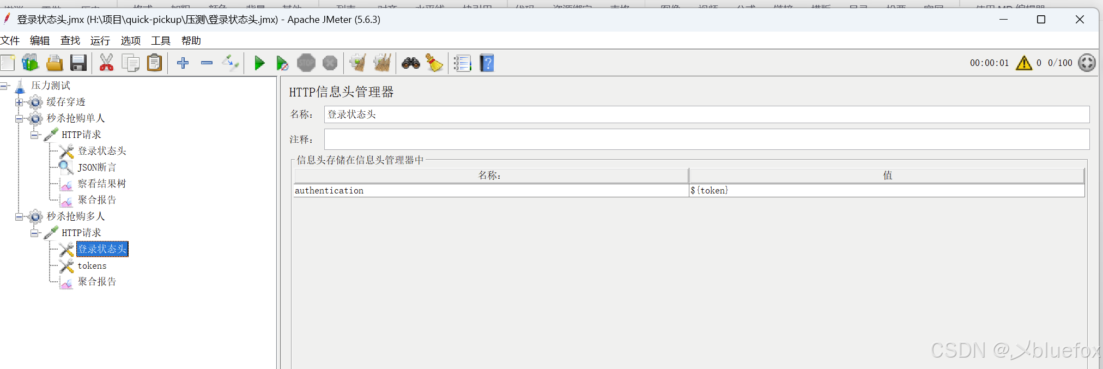Image resolution: width=1103 pixels, height=369 pixels.
Task: Click the 值 column header
Action: [887, 176]
